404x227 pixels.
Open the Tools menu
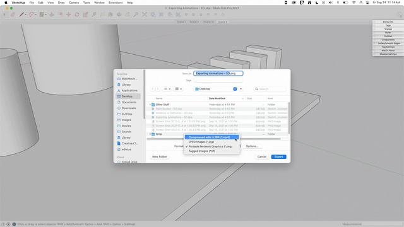(x=86, y=3)
